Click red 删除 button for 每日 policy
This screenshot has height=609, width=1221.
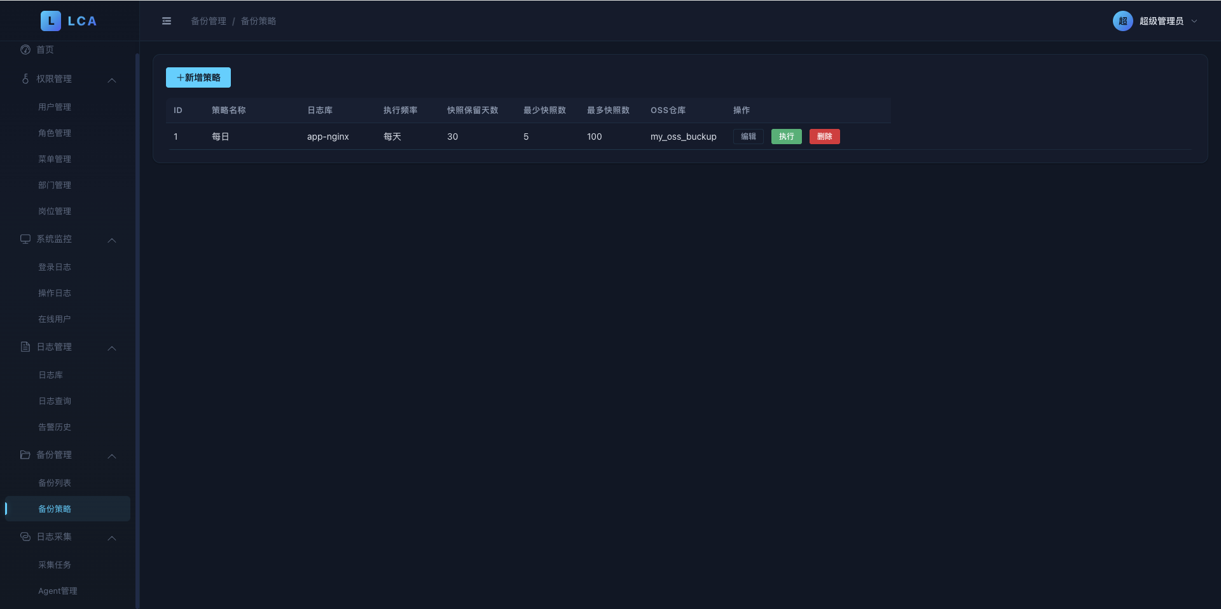825,137
